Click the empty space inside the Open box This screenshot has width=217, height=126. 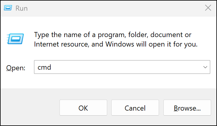[125, 67]
